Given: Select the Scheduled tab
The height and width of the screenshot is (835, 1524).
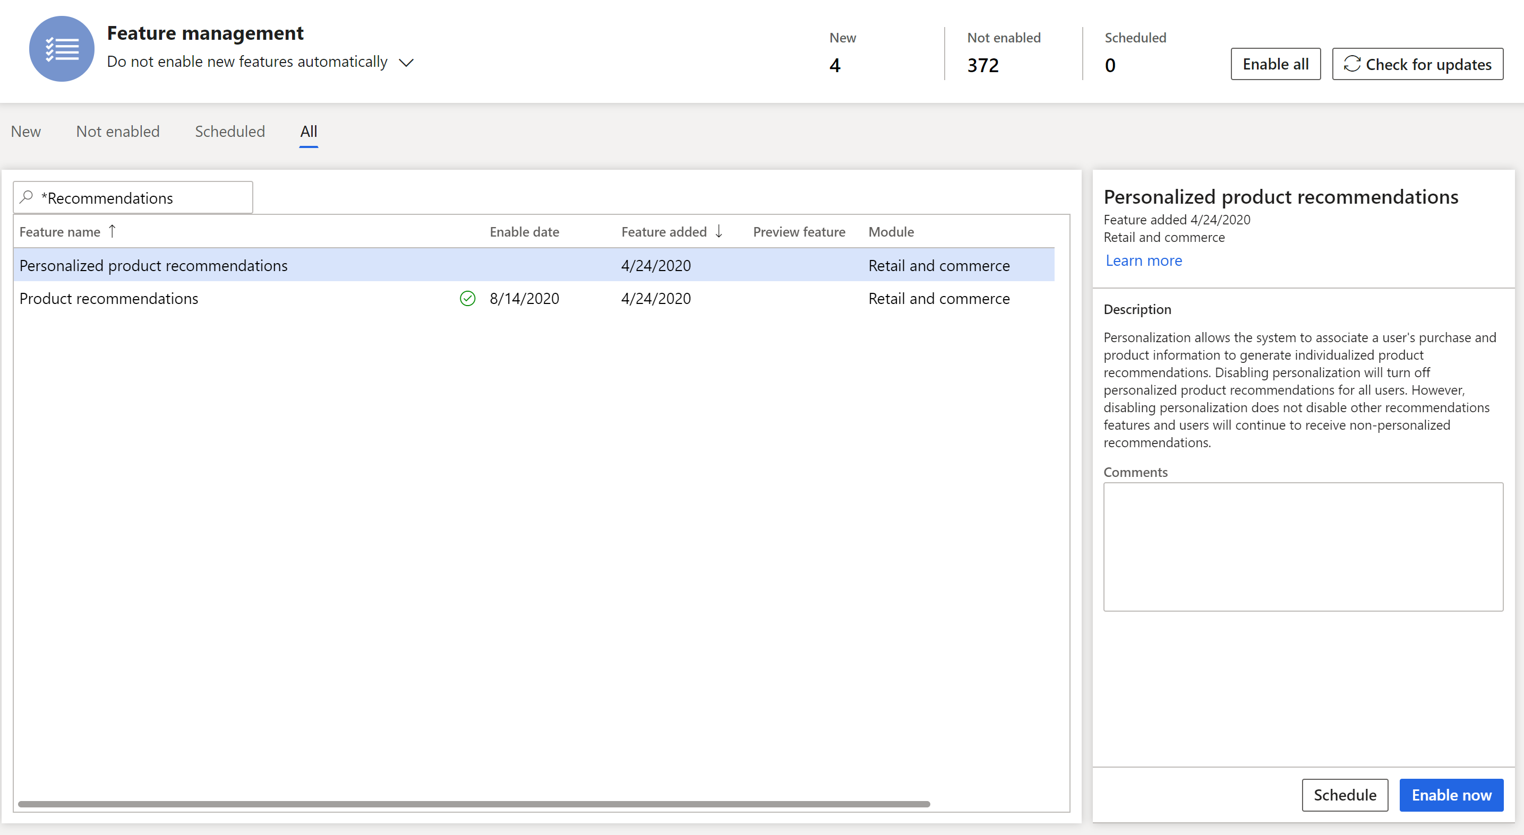Looking at the screenshot, I should pos(229,131).
